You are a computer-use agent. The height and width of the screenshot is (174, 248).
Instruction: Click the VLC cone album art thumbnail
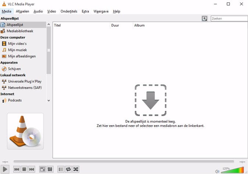point(25,131)
